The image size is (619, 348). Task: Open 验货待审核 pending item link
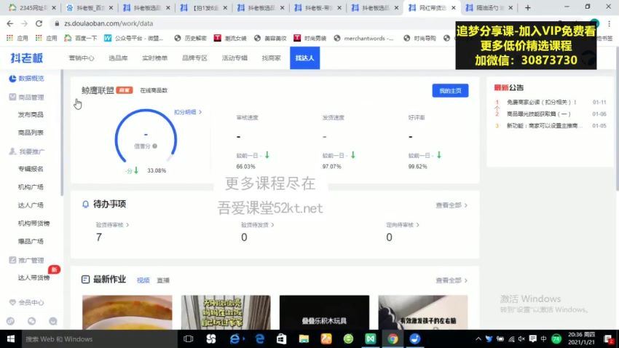click(112, 225)
